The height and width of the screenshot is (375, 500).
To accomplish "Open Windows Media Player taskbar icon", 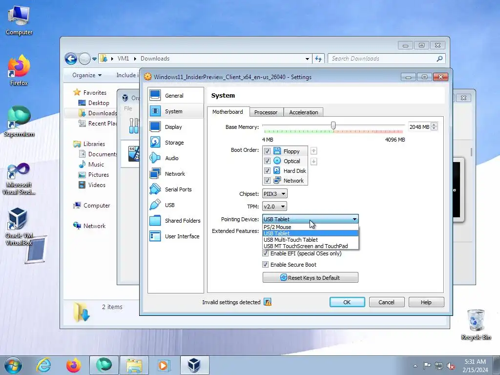I will (164, 365).
